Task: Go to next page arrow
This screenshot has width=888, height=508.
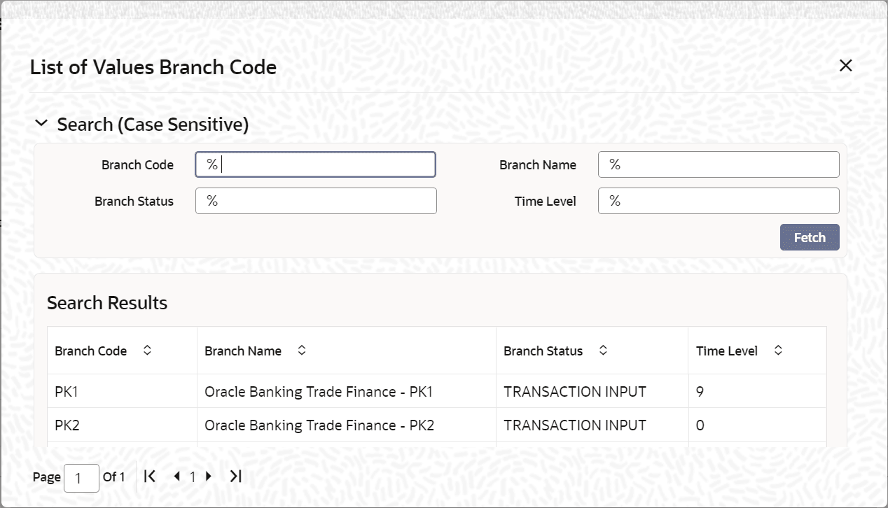Action: coord(208,477)
